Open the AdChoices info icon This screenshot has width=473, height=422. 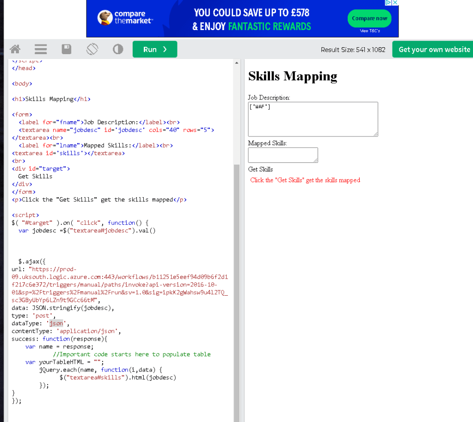[x=388, y=3]
